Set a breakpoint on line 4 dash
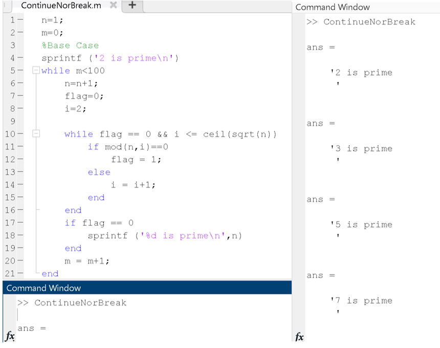 tap(20, 58)
